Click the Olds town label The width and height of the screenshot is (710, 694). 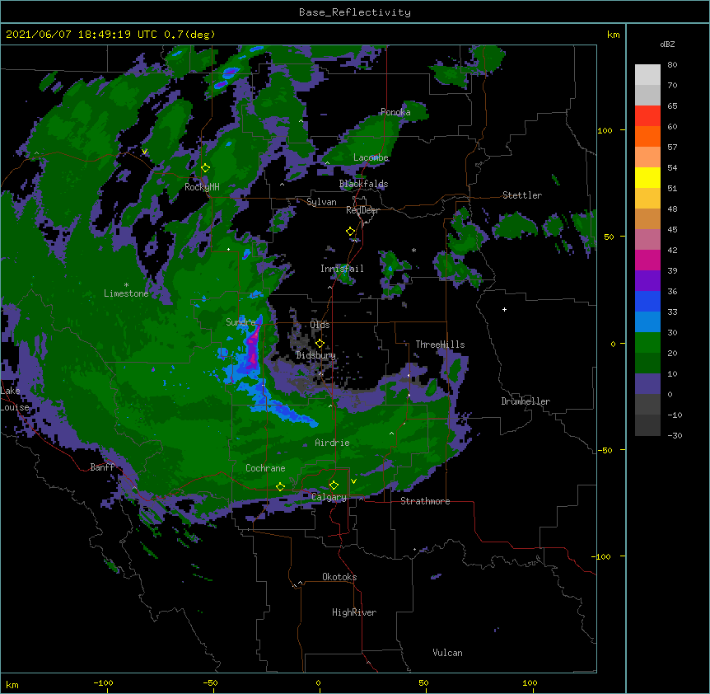320,325
